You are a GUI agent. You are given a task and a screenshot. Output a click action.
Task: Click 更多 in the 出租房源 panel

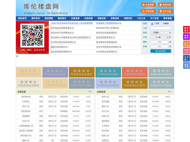coord(170,92)
